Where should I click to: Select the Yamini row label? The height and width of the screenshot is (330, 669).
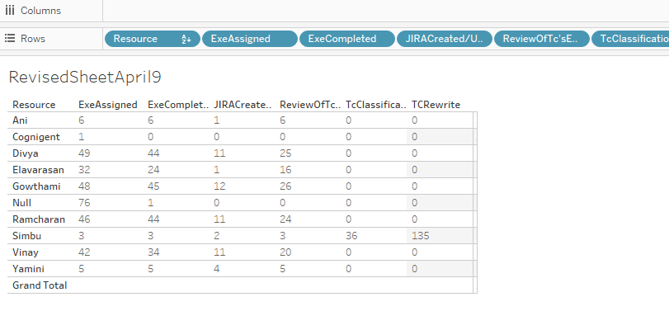[x=28, y=269]
